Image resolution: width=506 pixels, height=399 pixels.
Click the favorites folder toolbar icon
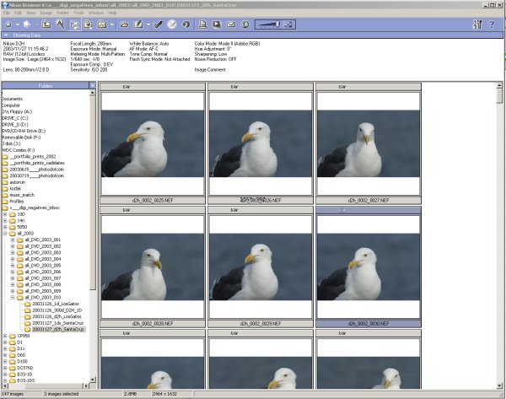click(88, 24)
